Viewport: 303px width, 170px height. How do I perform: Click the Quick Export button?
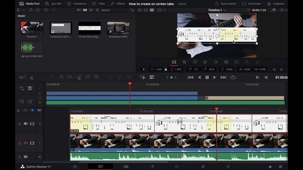[225, 4]
